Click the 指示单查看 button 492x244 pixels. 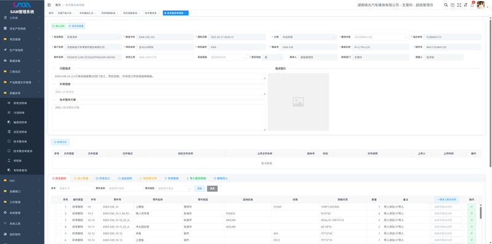76,26
